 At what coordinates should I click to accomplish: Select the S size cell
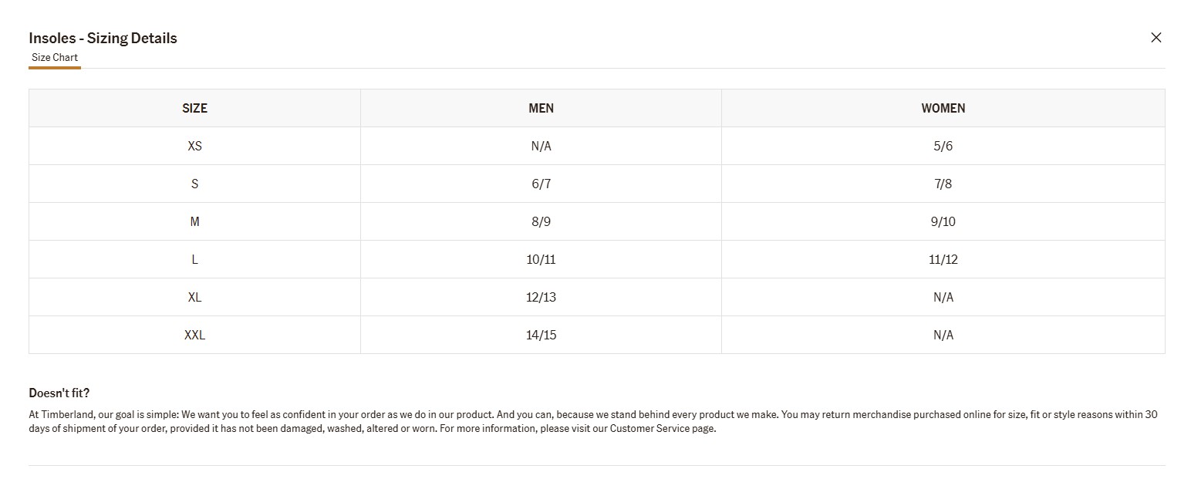(x=194, y=184)
